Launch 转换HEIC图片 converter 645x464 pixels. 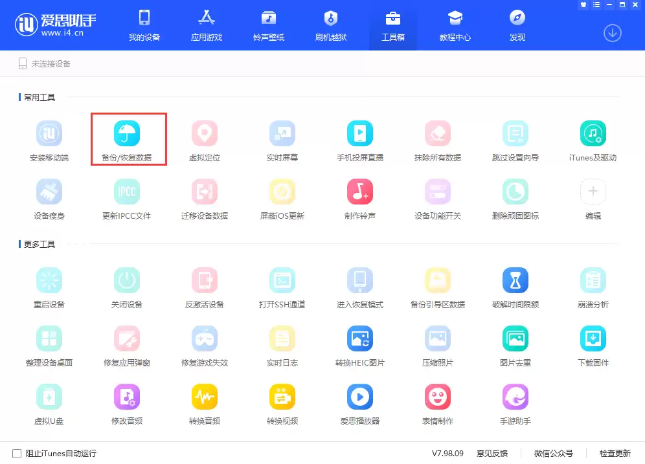360,346
